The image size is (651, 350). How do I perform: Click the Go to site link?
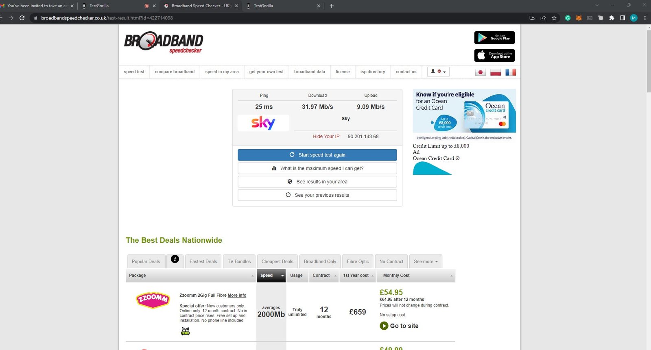(x=404, y=326)
